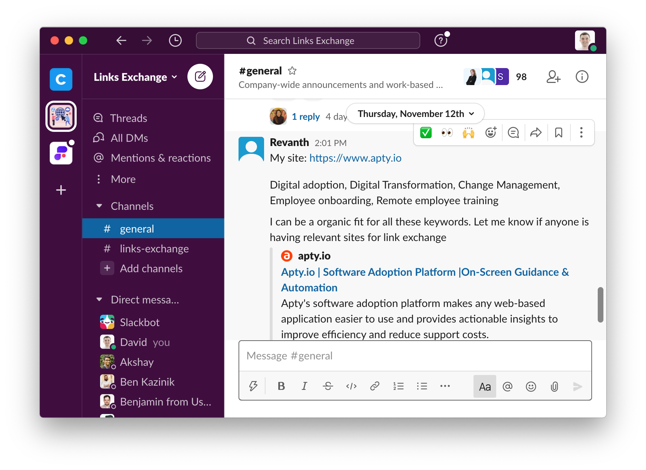
Task: Toggle bulleted list formatting
Action: 422,386
